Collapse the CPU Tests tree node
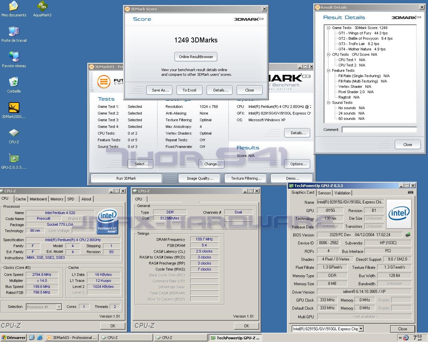Screen dimensions: 428x342 (329, 55)
